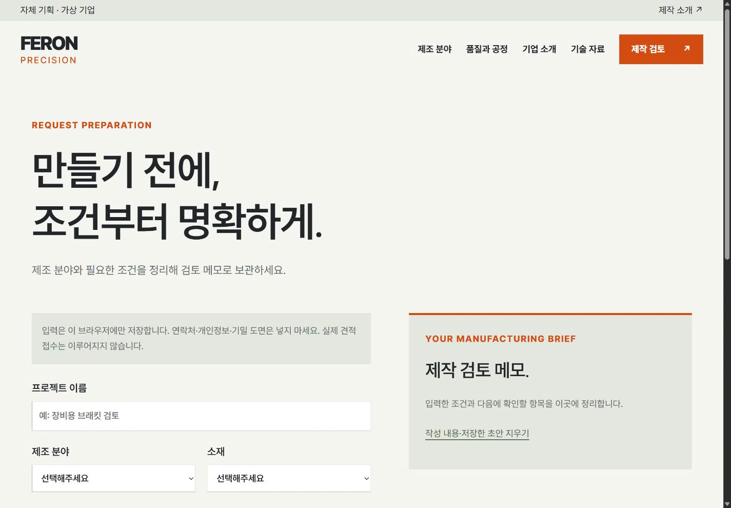The image size is (731, 508).
Task: Click the orange 제작 검토 button
Action: (x=661, y=49)
